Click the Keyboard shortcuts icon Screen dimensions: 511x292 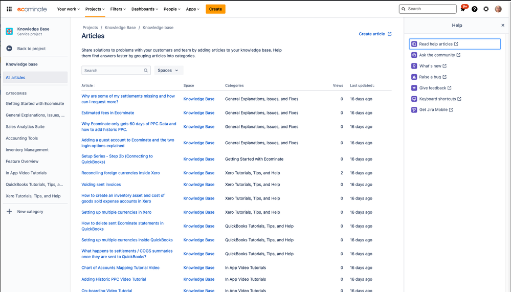click(x=414, y=99)
